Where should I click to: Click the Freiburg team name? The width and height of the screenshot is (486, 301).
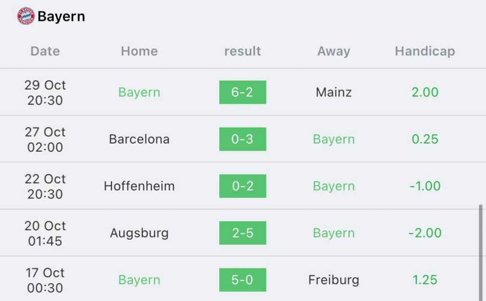coord(334,280)
